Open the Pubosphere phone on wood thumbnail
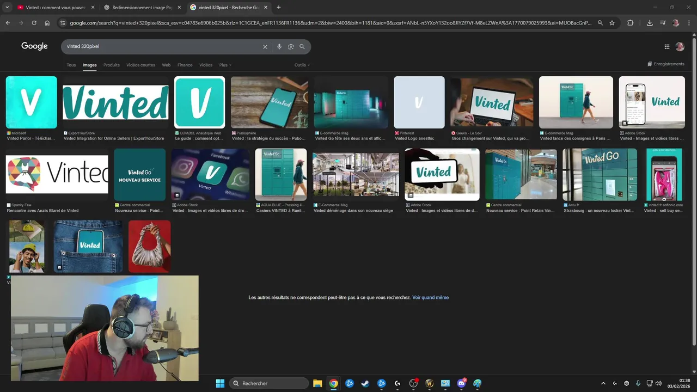This screenshot has height=392, width=697. tap(270, 102)
